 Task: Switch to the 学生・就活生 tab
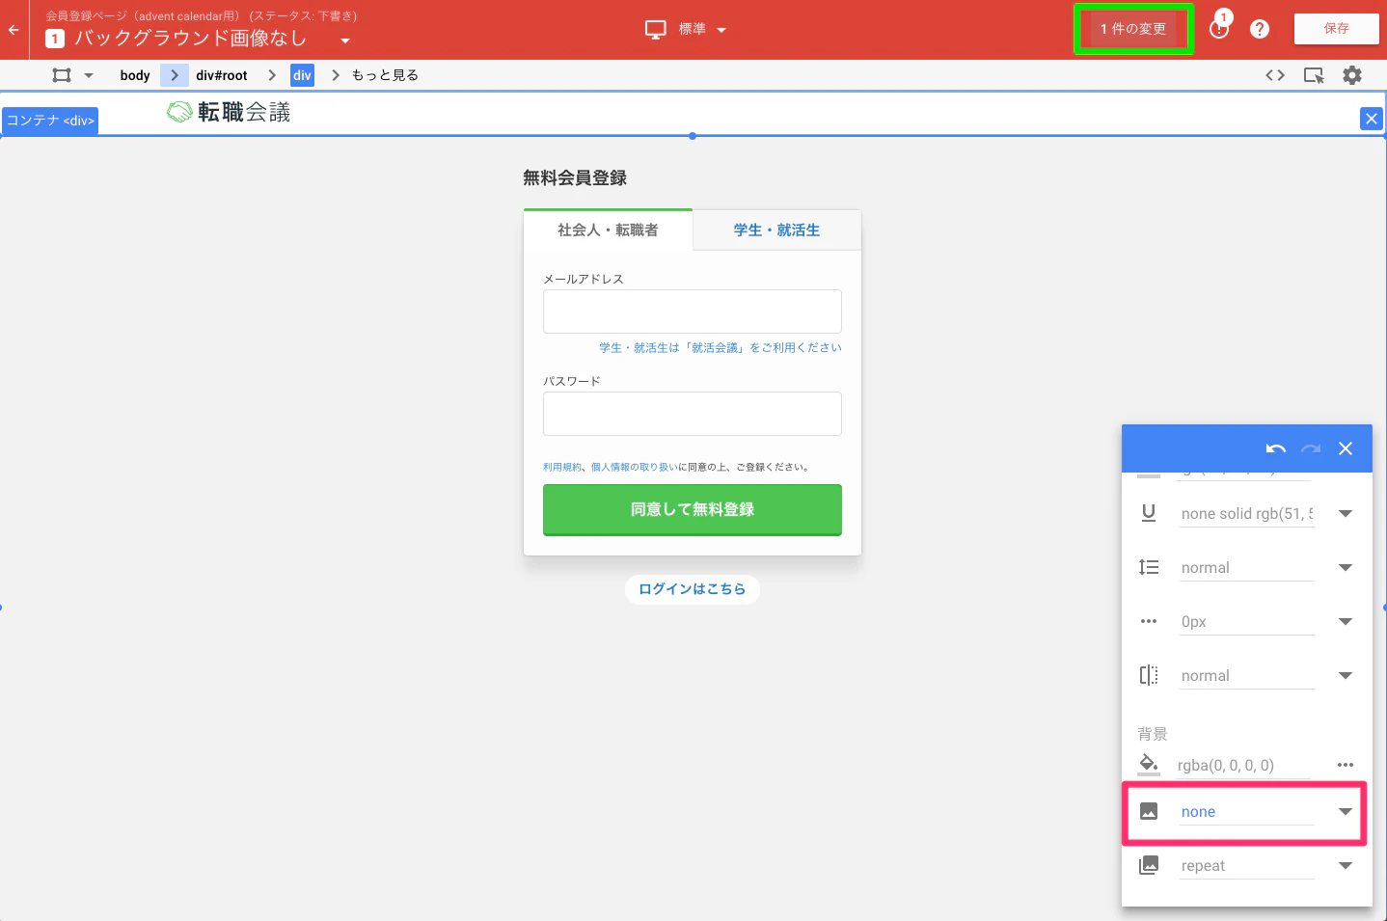pyautogui.click(x=776, y=230)
